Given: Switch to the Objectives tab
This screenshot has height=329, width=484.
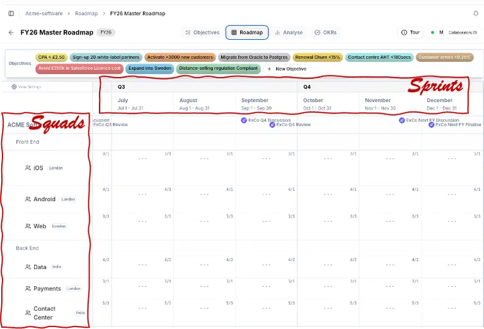Looking at the screenshot, I should click(x=202, y=32).
